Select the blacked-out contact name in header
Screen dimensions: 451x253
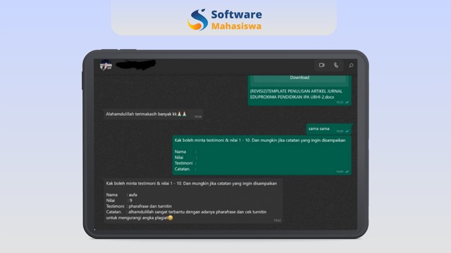pyautogui.click(x=136, y=65)
